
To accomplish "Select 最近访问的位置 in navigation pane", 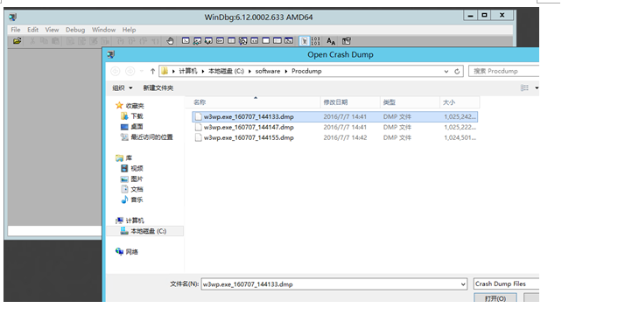I will (146, 137).
